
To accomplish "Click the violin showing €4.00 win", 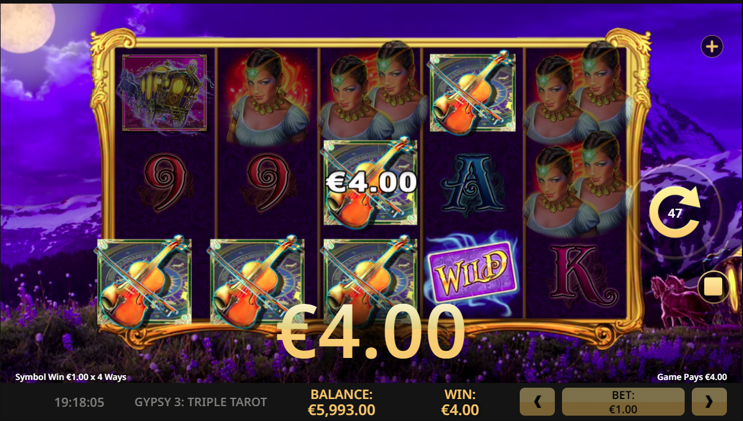I will tap(370, 183).
